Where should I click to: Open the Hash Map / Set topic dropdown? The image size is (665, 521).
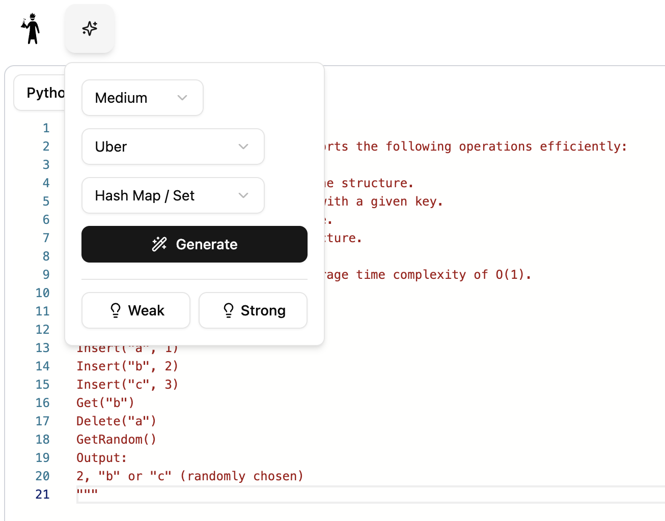pos(173,195)
